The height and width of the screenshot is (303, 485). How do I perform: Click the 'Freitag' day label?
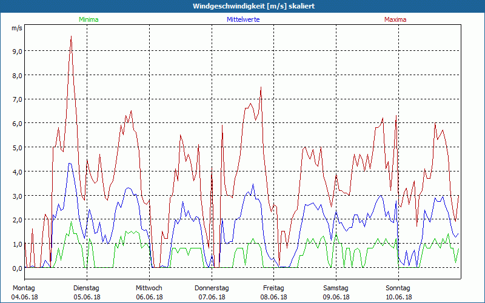[x=273, y=288]
